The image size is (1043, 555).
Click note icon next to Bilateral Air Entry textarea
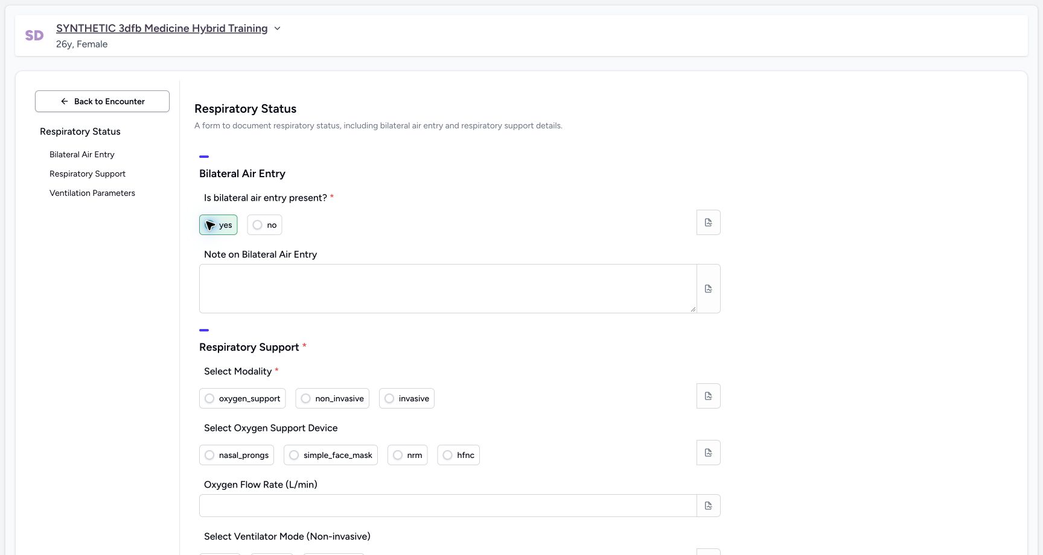[x=708, y=289]
